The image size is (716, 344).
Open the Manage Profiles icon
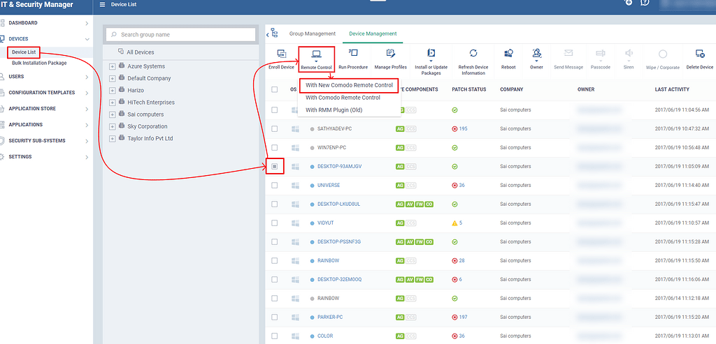(x=390, y=53)
